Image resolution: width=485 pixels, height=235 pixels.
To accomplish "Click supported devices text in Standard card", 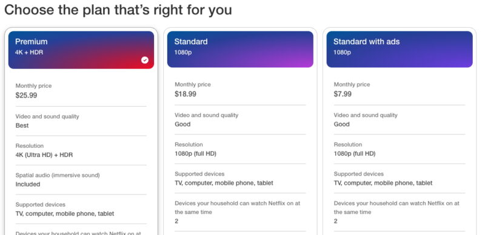I will coord(224,183).
